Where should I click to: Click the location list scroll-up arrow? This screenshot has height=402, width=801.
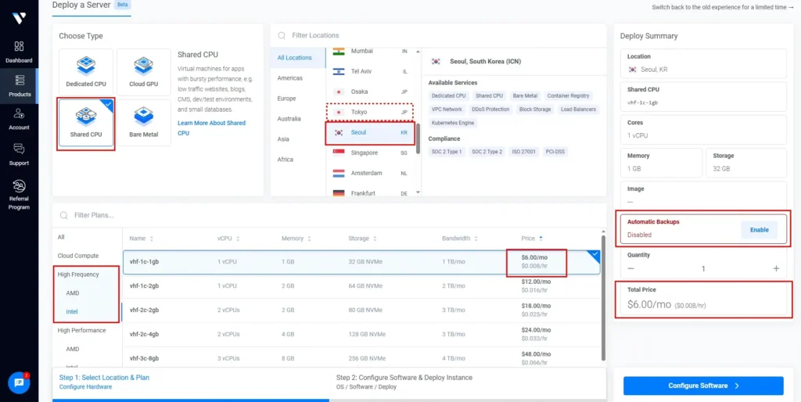pyautogui.click(x=418, y=52)
